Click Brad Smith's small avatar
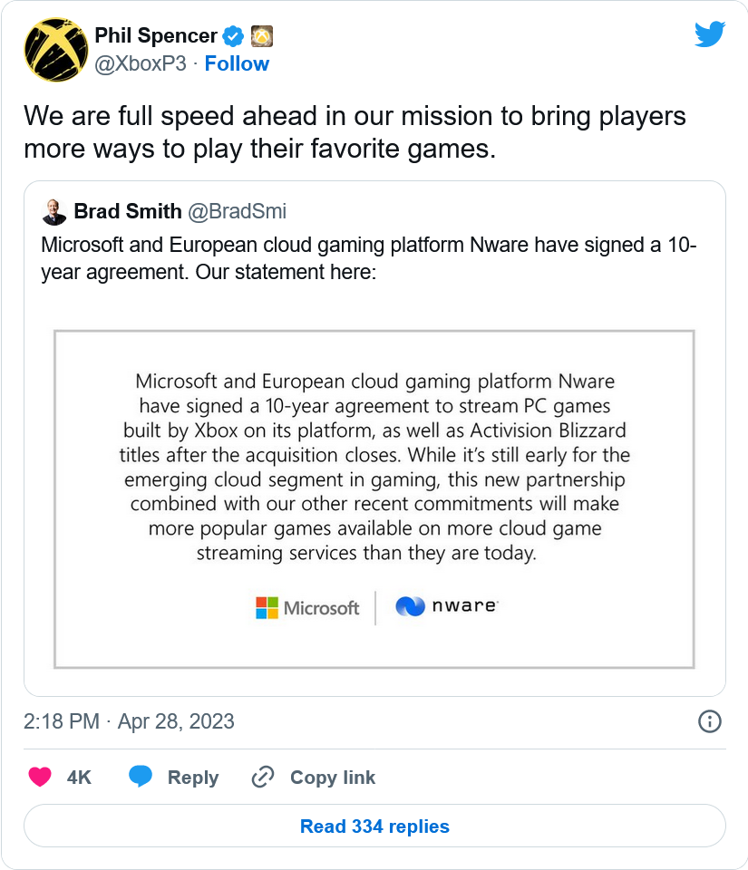 tap(54, 212)
